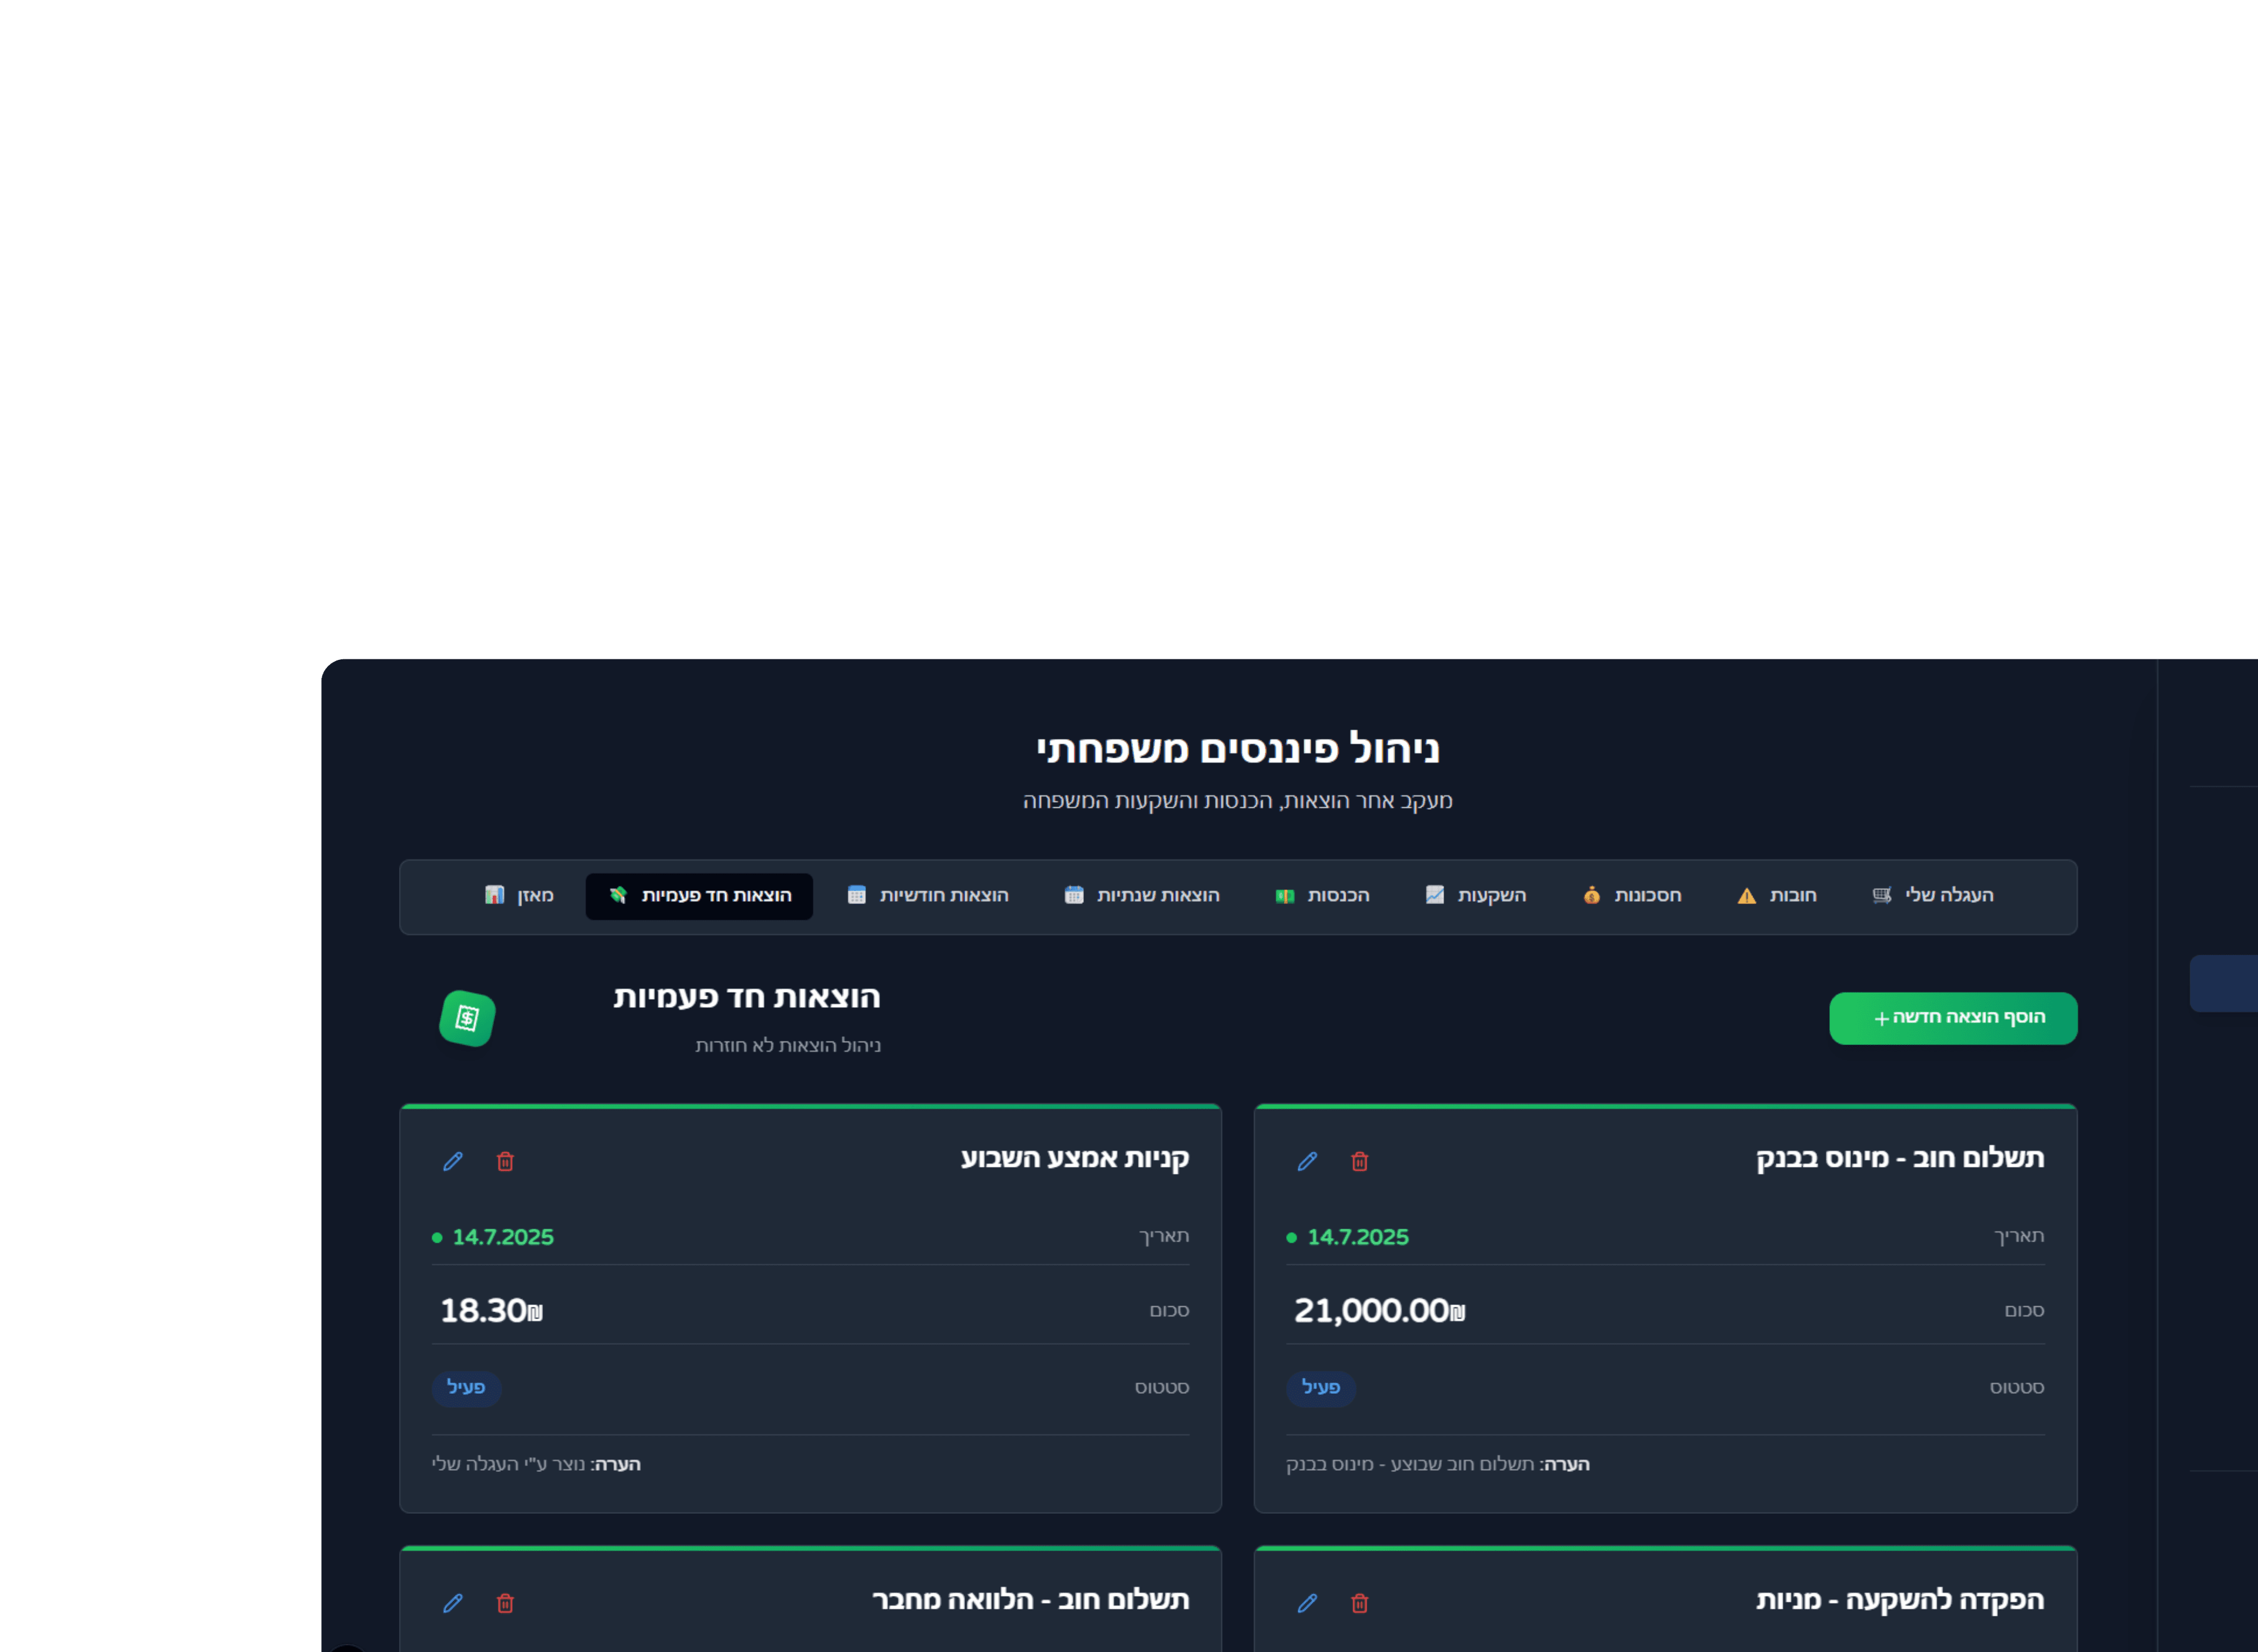The width and height of the screenshot is (2258, 1652).
Task: Click the פעיל status badge on 18.30 card
Action: pyautogui.click(x=466, y=1387)
